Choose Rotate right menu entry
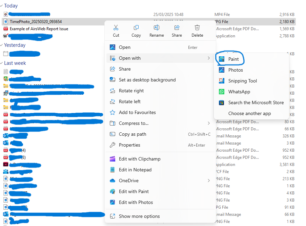 160,91
